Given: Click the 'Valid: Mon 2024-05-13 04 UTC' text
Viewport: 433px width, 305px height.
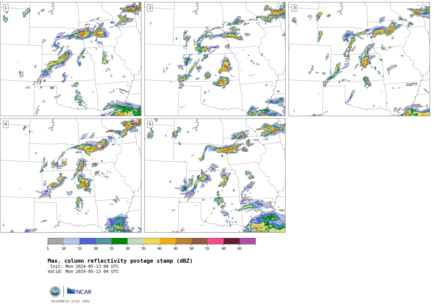Looking at the screenshot, I should click(x=83, y=271).
